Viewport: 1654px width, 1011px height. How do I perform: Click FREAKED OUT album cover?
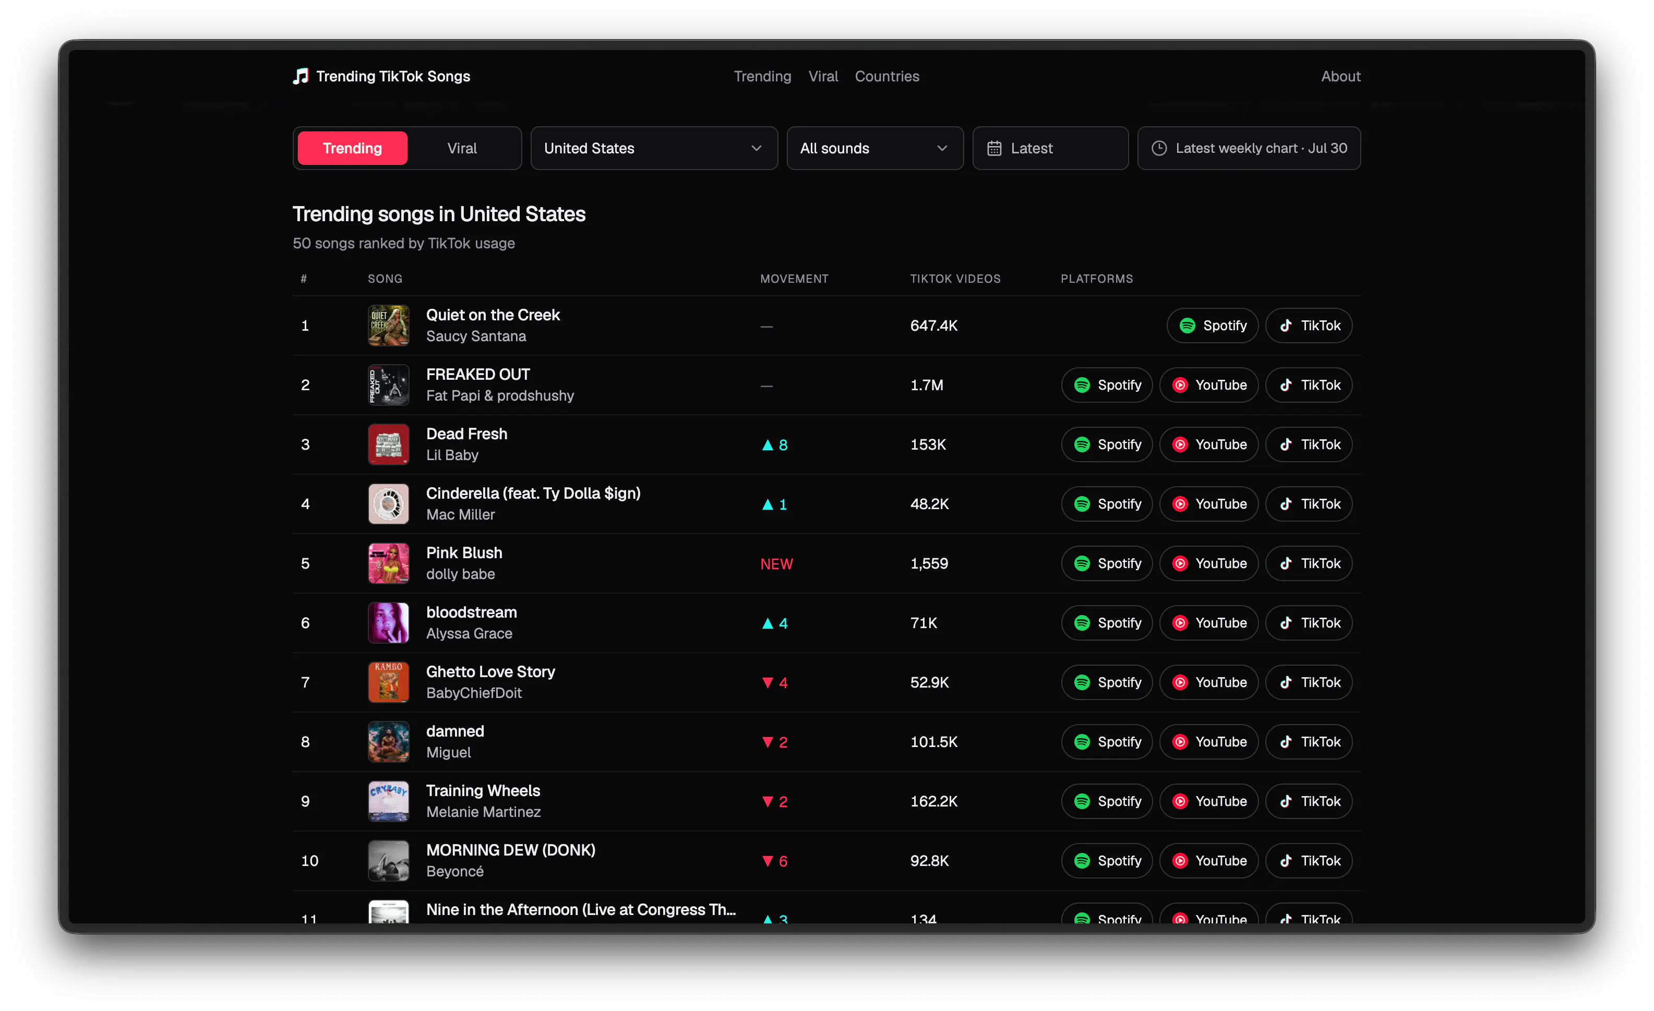(x=389, y=384)
